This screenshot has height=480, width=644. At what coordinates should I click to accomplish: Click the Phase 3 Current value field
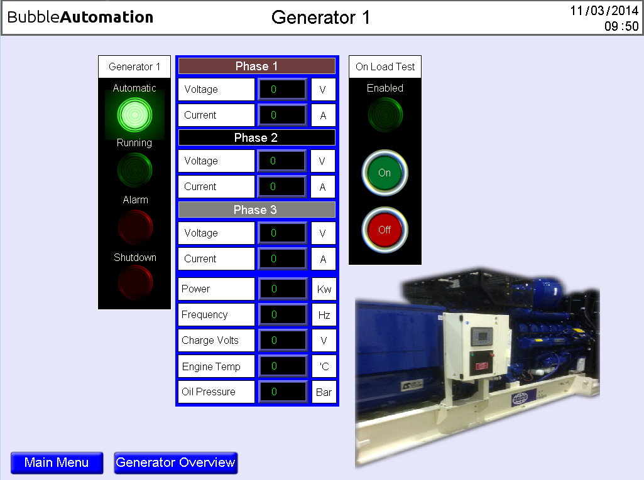point(282,259)
